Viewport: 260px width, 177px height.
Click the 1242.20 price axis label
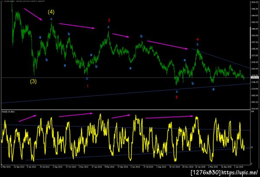[255, 62]
